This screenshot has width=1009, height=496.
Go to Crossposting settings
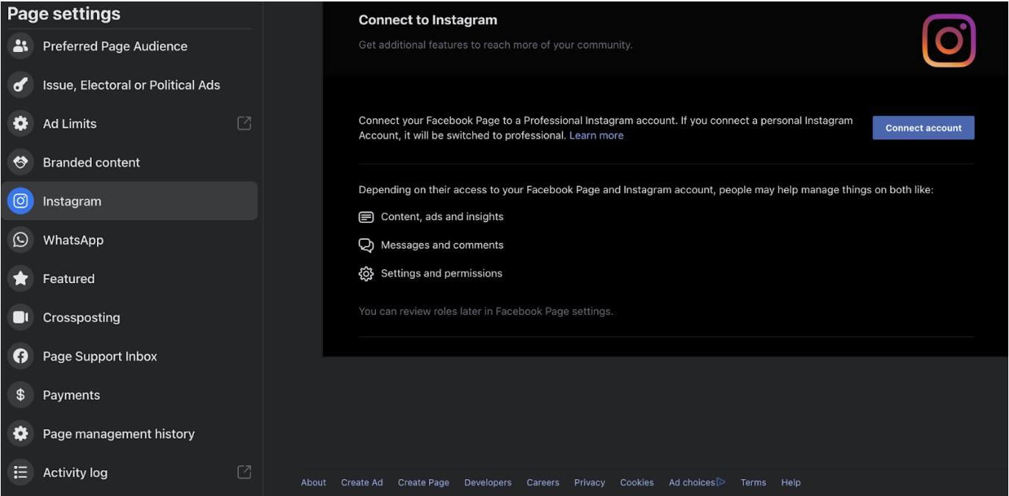129,318
